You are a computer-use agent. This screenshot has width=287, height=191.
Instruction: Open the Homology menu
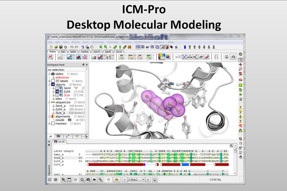click(x=98, y=42)
